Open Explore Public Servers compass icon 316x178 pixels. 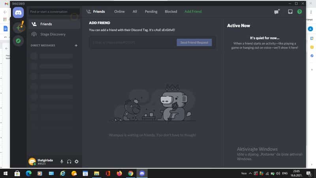[18, 41]
